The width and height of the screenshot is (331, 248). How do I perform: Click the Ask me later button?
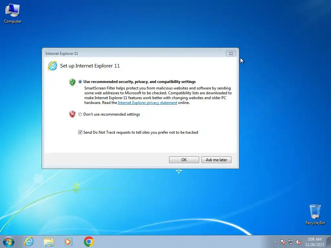[216, 160]
